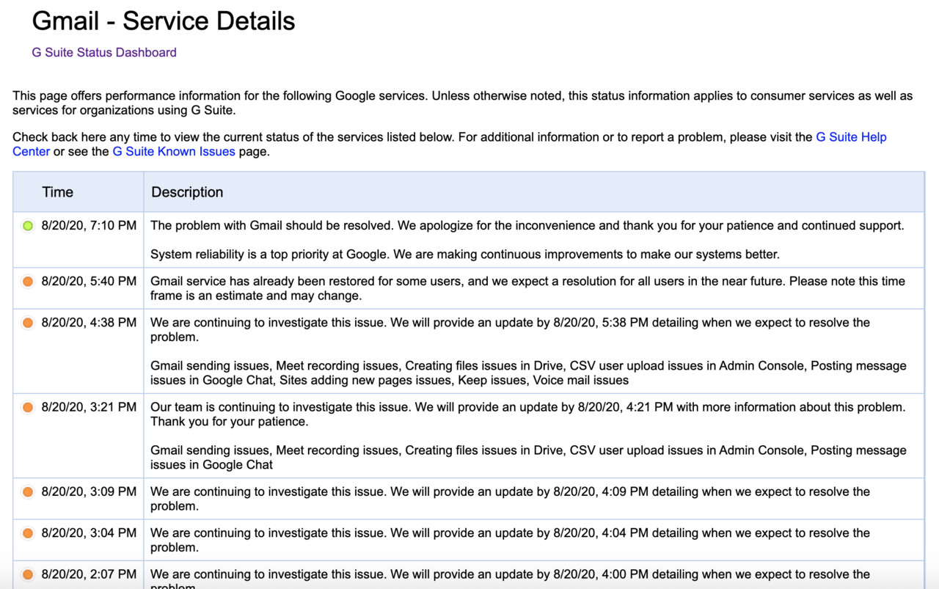The image size is (939, 589).
Task: Click the 'System reliability is a top priority' sentence
Action: pos(464,255)
